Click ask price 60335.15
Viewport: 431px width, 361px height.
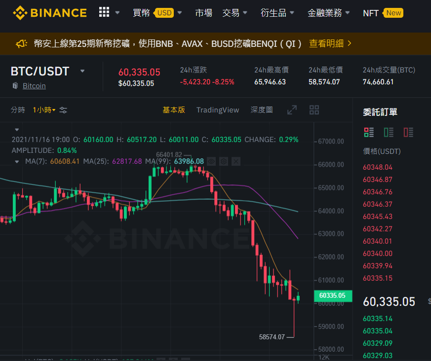378,278
